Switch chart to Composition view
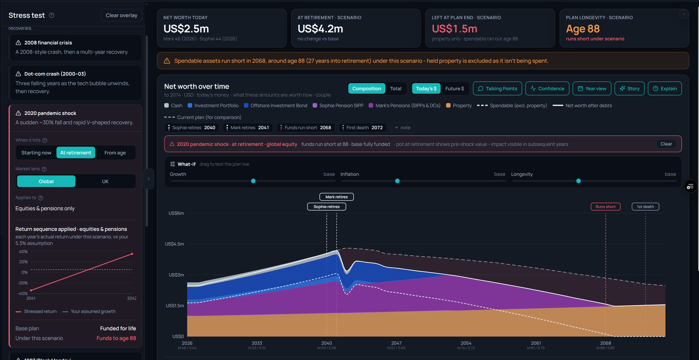699x360 pixels. [x=367, y=88]
